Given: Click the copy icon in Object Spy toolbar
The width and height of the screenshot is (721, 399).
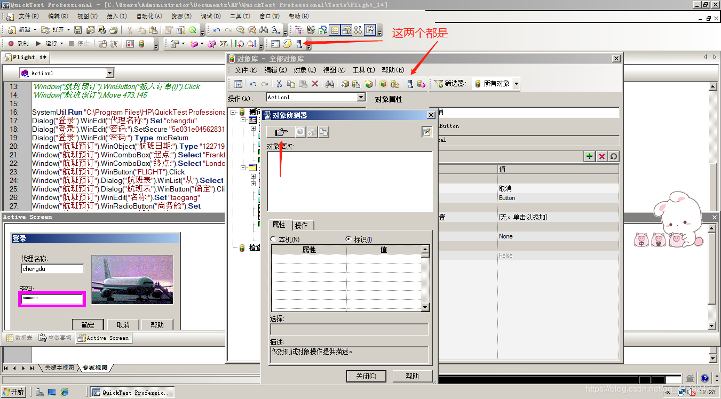Looking at the screenshot, I should tap(323, 132).
